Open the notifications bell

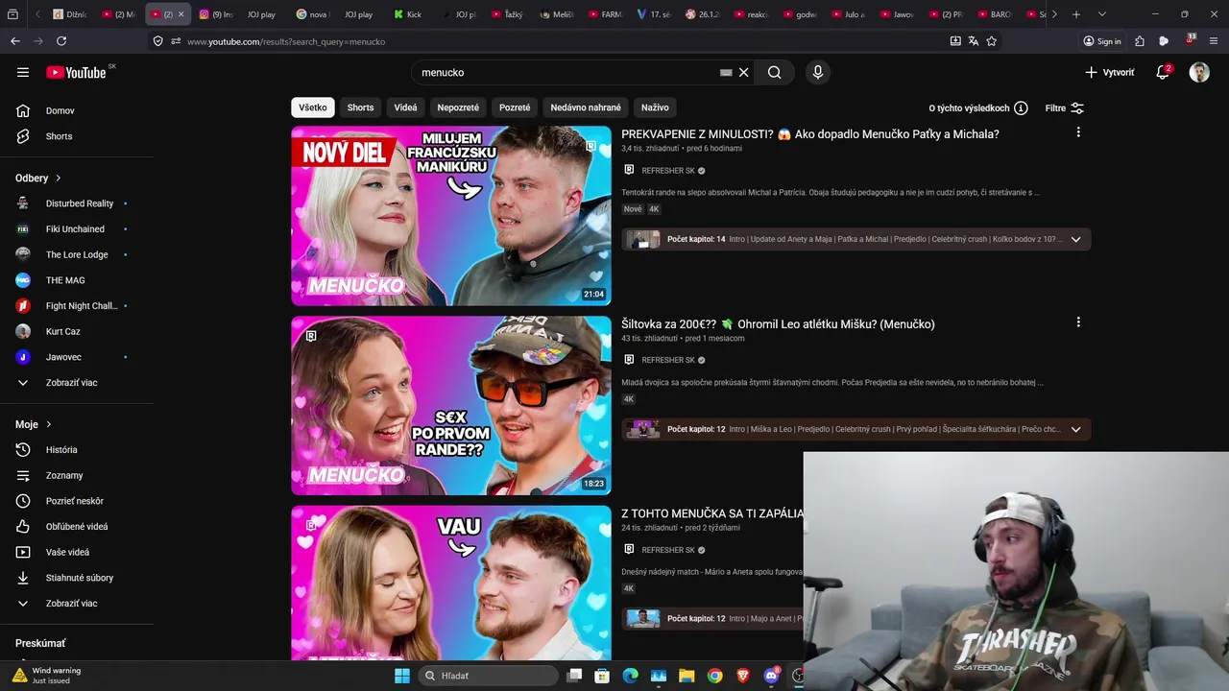1162,72
